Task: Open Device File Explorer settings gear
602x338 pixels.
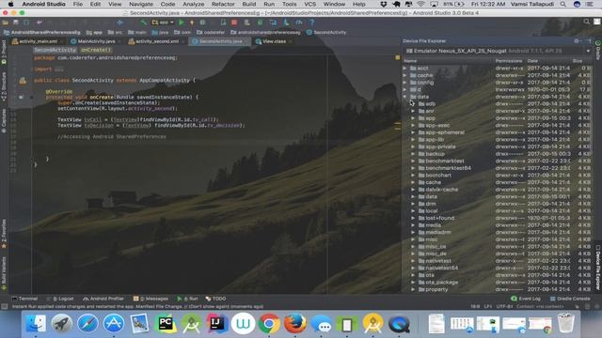Action: 577,41
